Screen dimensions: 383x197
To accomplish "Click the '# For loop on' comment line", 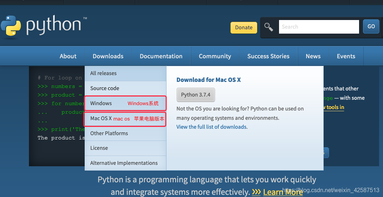I will point(60,78).
